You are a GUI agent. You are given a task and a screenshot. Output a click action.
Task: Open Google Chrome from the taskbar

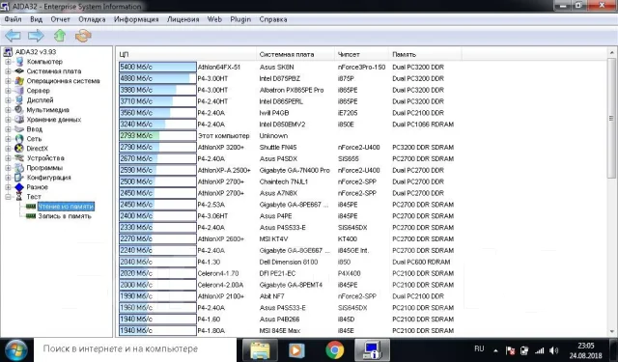(335, 349)
